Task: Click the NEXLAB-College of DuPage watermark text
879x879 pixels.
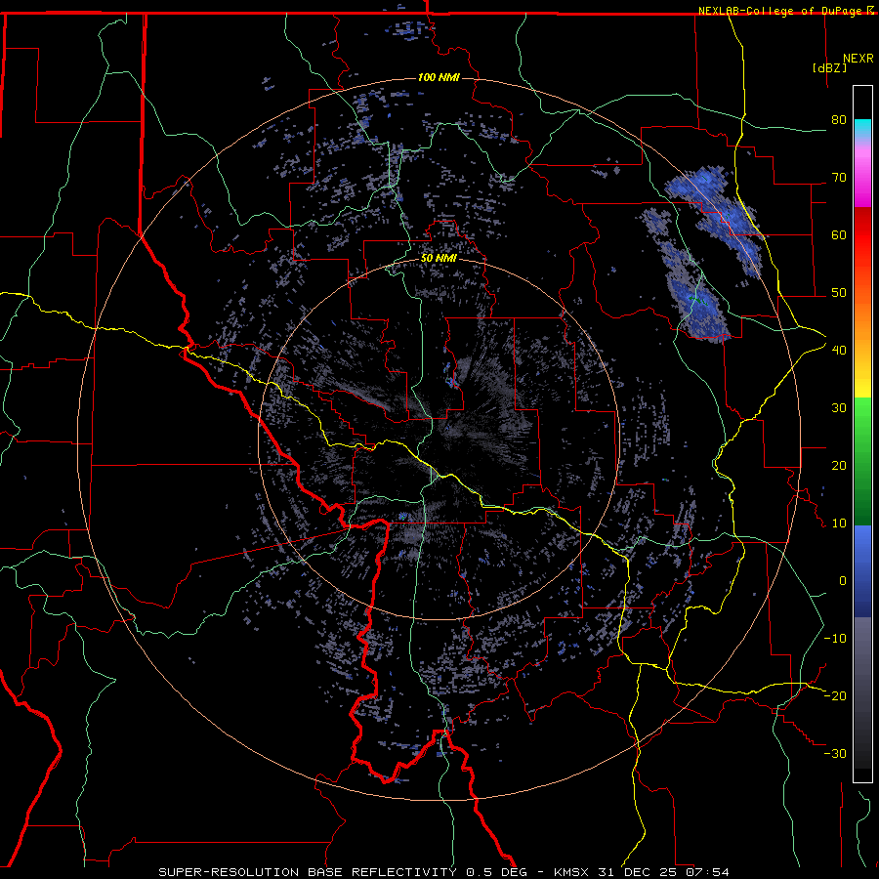Action: (x=781, y=11)
